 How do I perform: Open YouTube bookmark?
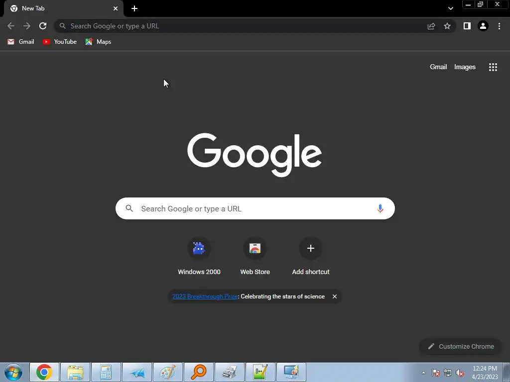pos(60,42)
